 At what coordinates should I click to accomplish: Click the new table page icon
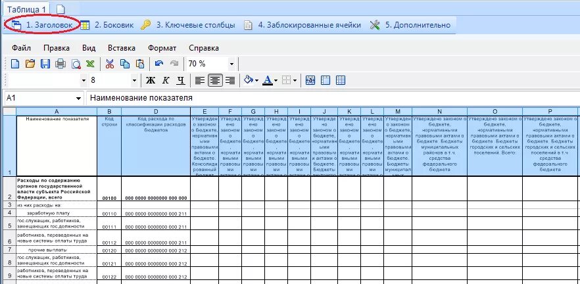point(60,9)
